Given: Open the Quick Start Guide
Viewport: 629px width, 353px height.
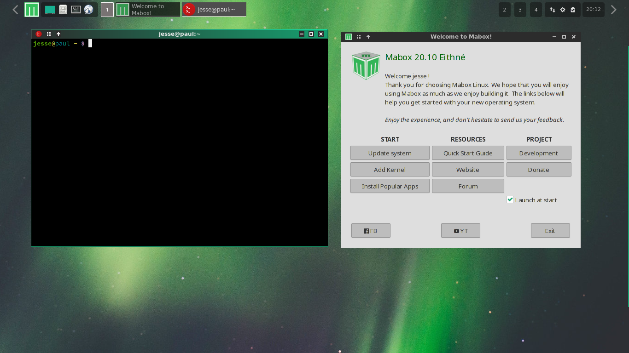Looking at the screenshot, I should (468, 153).
